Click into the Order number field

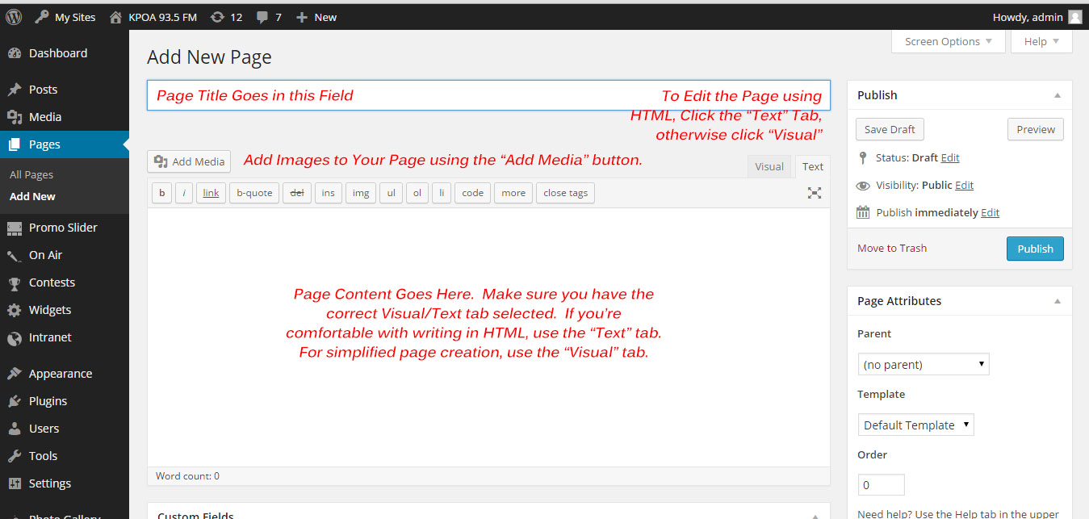[881, 485]
